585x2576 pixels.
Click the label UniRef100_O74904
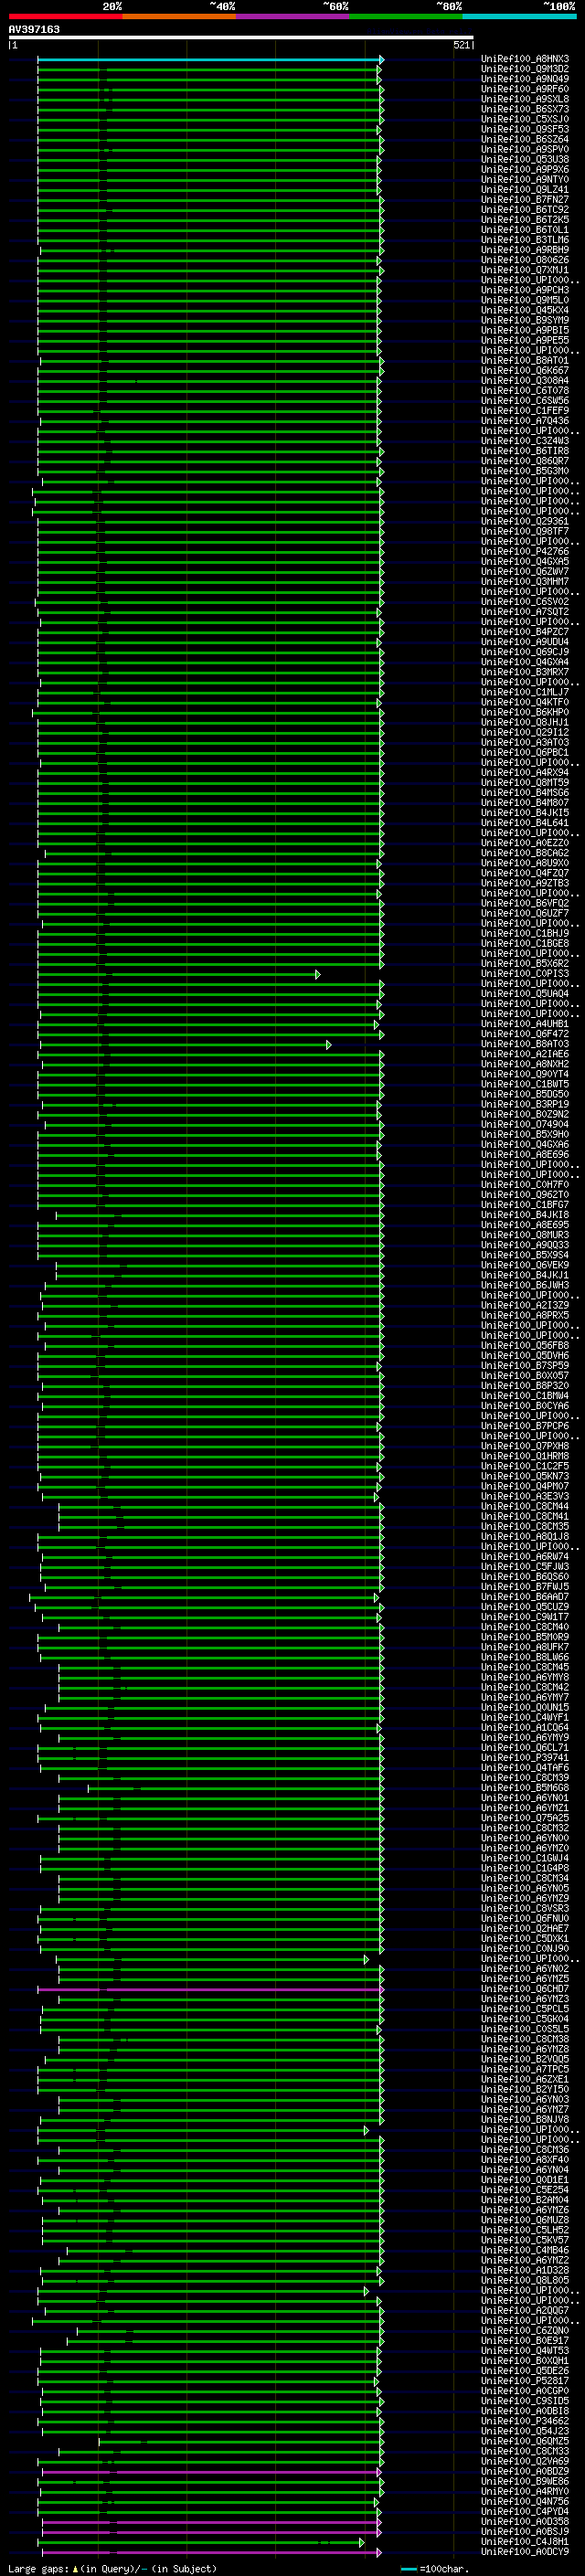pyautogui.click(x=525, y=1124)
